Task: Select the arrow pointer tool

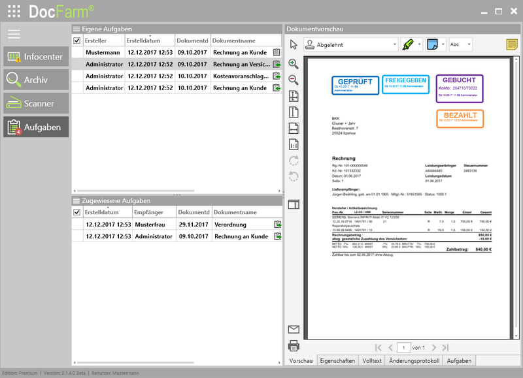Action: [x=294, y=44]
